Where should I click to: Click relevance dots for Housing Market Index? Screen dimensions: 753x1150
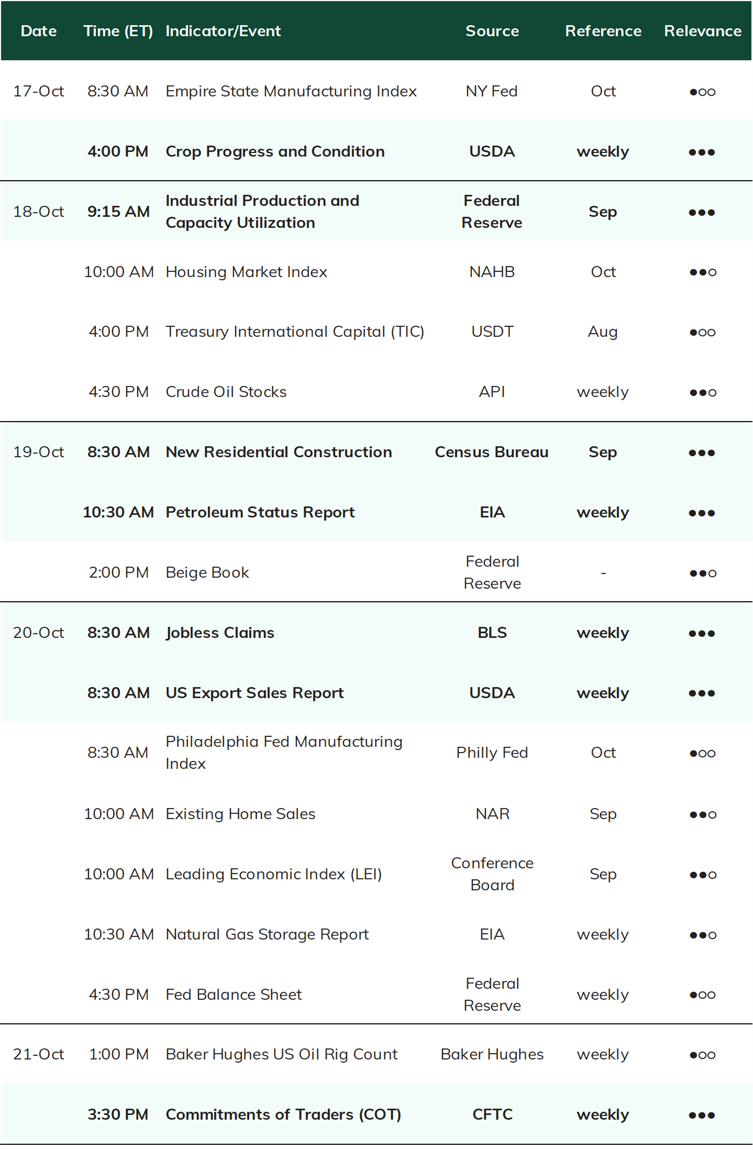(x=702, y=272)
